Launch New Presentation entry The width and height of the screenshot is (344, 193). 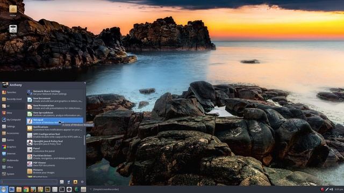[x=55, y=107]
